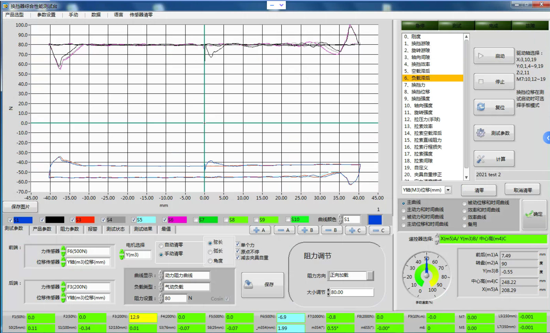550x333 pixels.
Task: Open the 传感器清零 menu
Action: (x=141, y=15)
